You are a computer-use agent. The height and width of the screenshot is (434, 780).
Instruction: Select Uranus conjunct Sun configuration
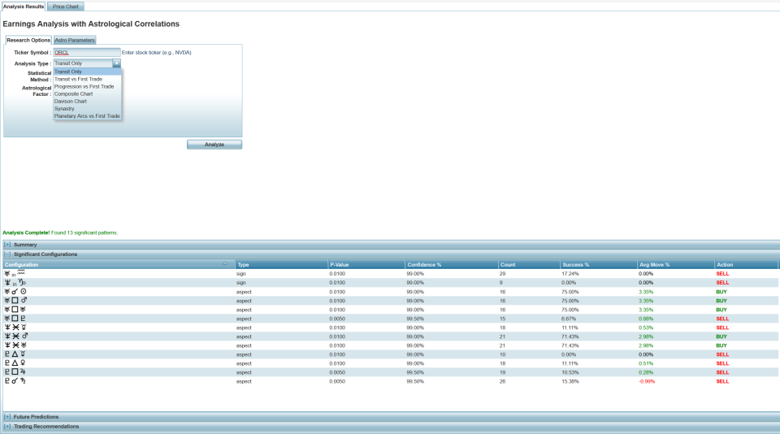point(390,292)
